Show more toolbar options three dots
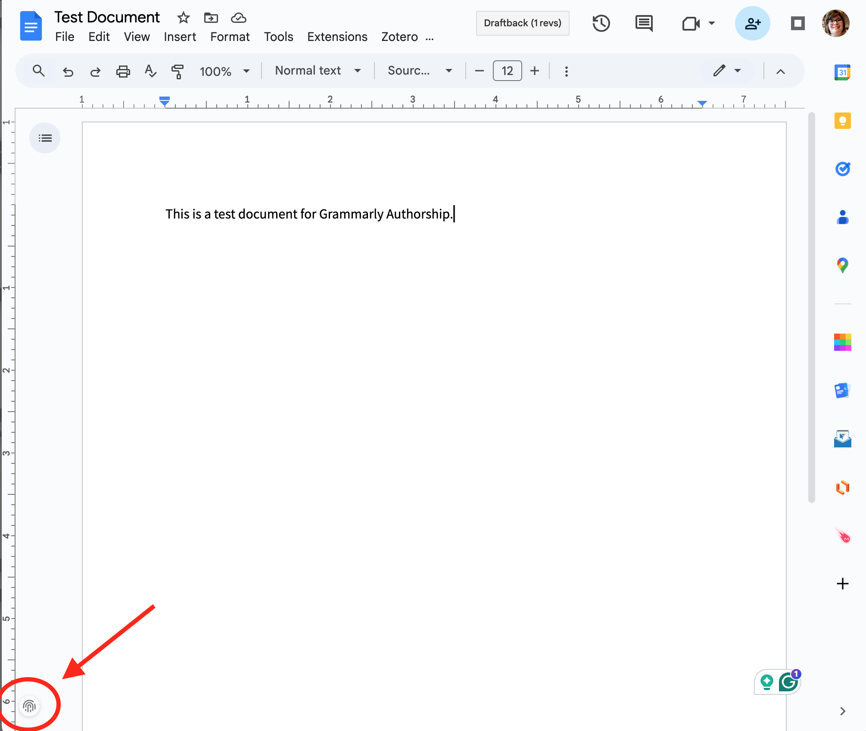This screenshot has width=866, height=731. click(x=567, y=71)
